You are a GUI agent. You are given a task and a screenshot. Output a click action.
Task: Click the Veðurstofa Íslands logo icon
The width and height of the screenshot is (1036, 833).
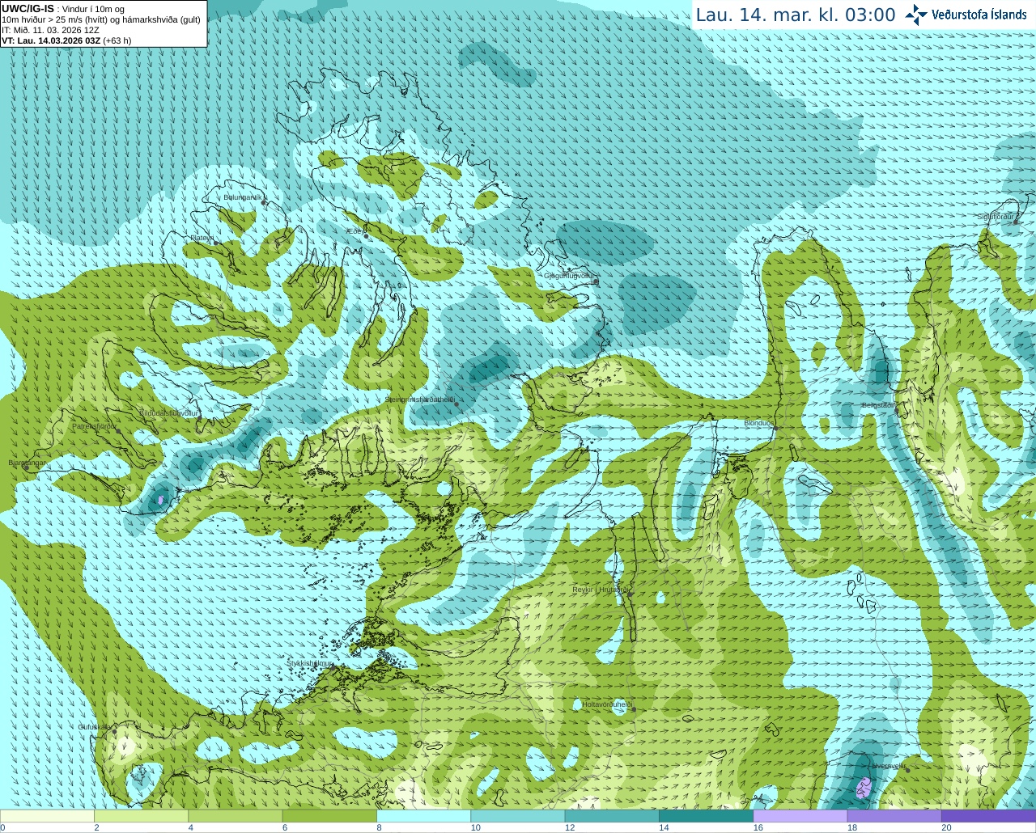[916, 15]
